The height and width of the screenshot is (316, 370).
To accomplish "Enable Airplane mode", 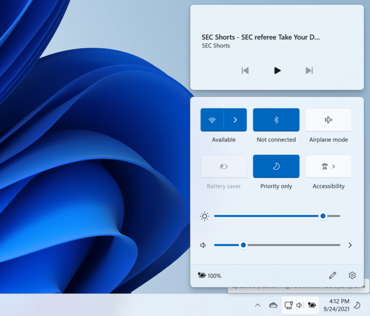I will [x=328, y=120].
